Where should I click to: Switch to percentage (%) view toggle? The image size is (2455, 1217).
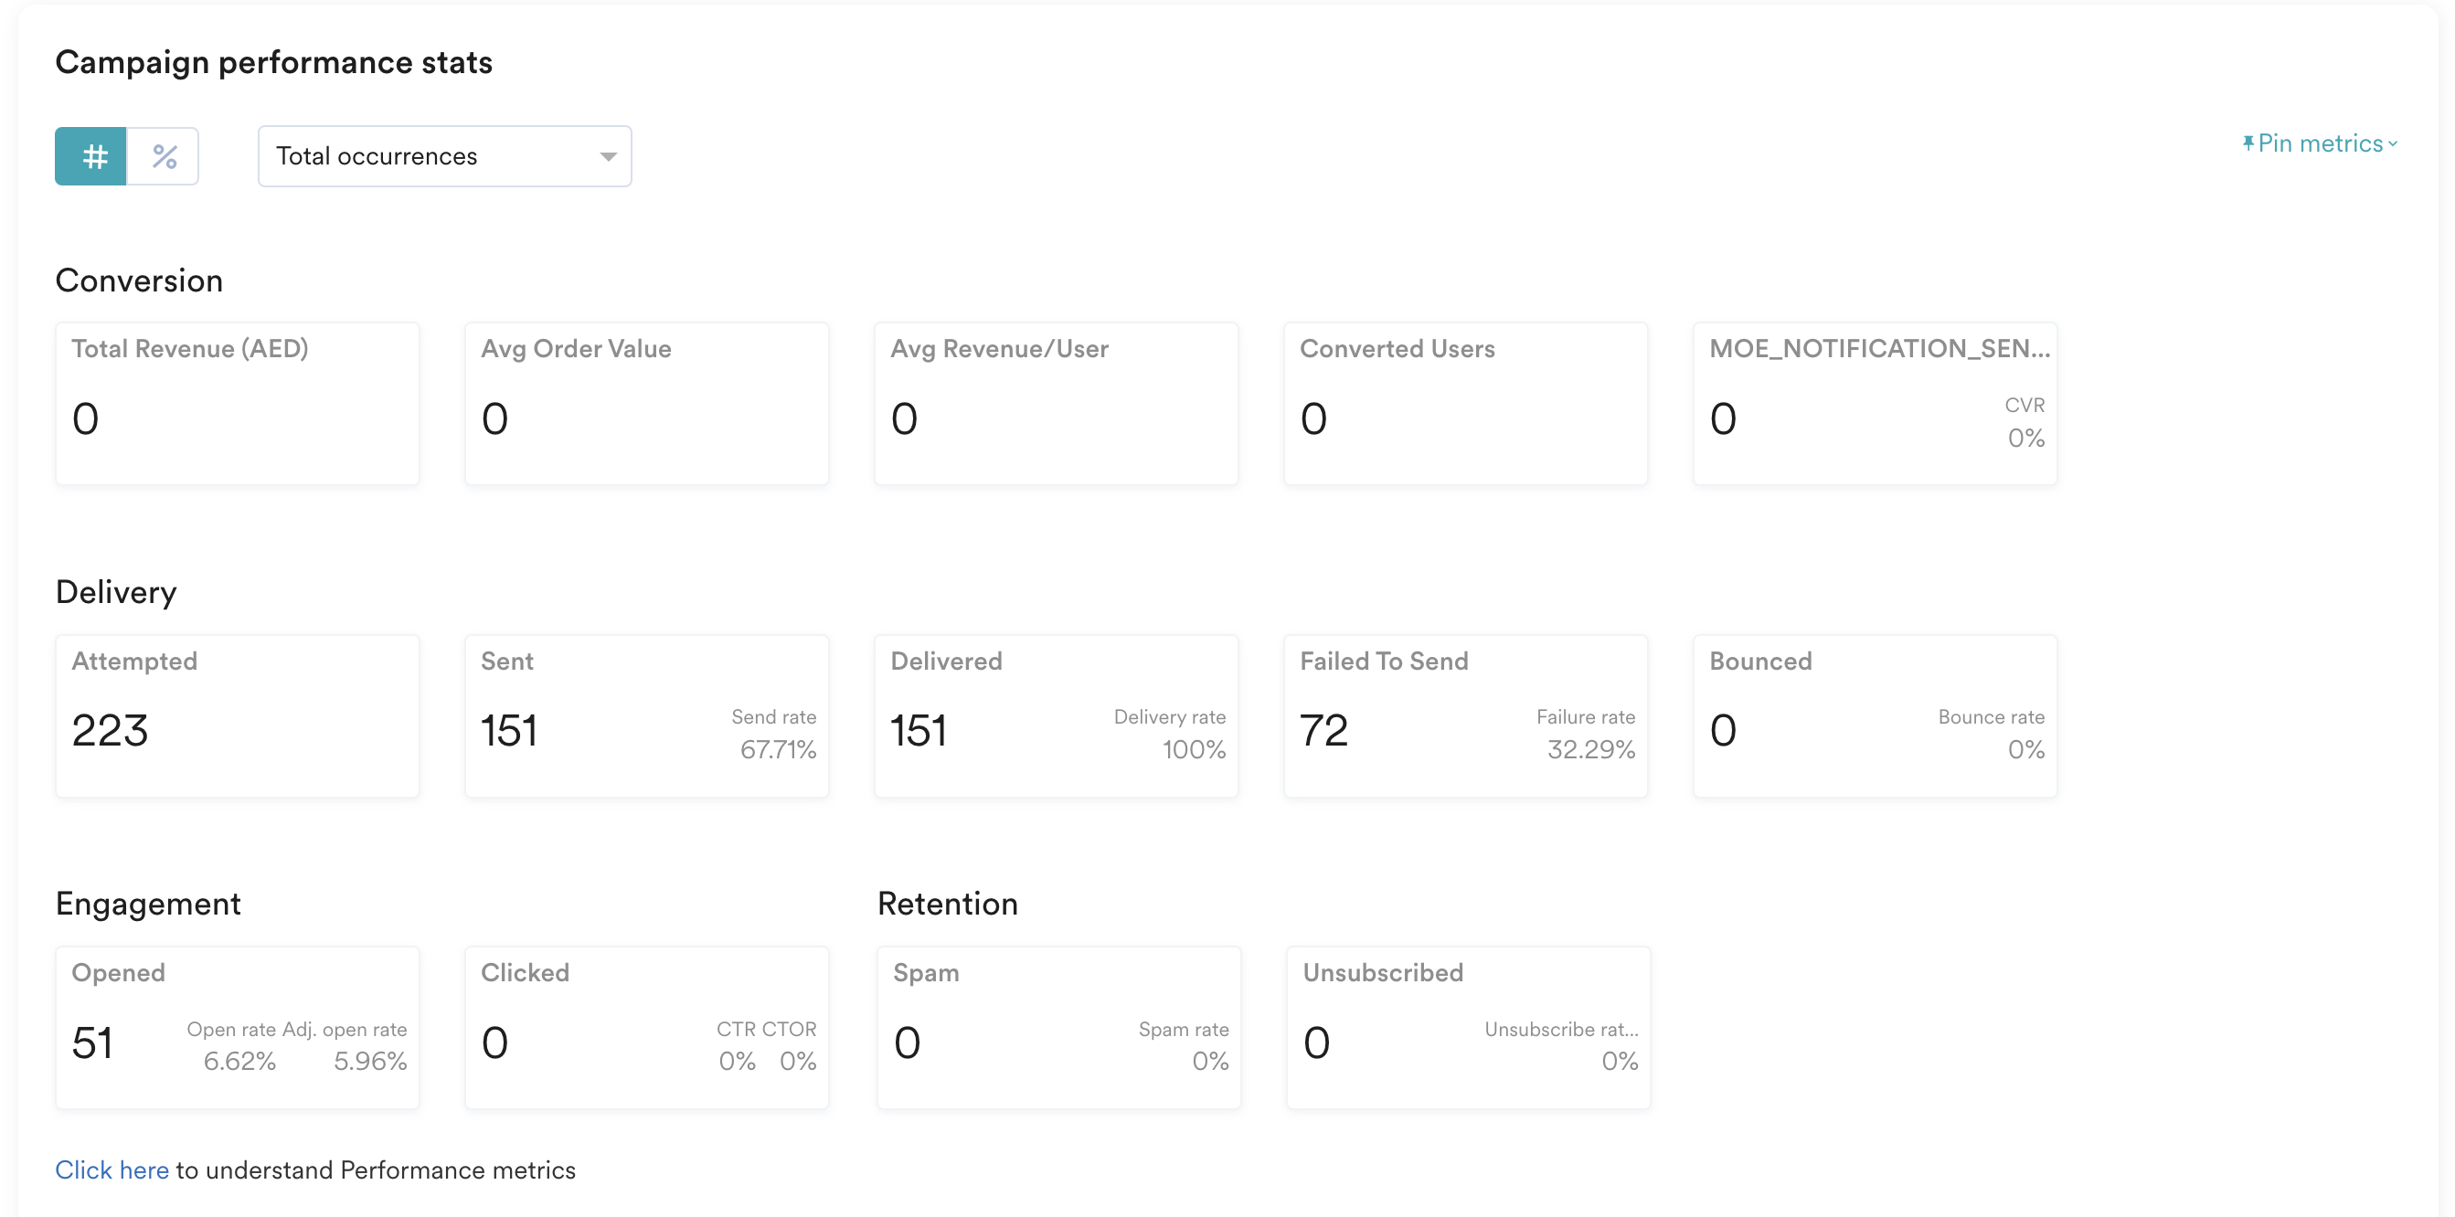click(x=164, y=156)
